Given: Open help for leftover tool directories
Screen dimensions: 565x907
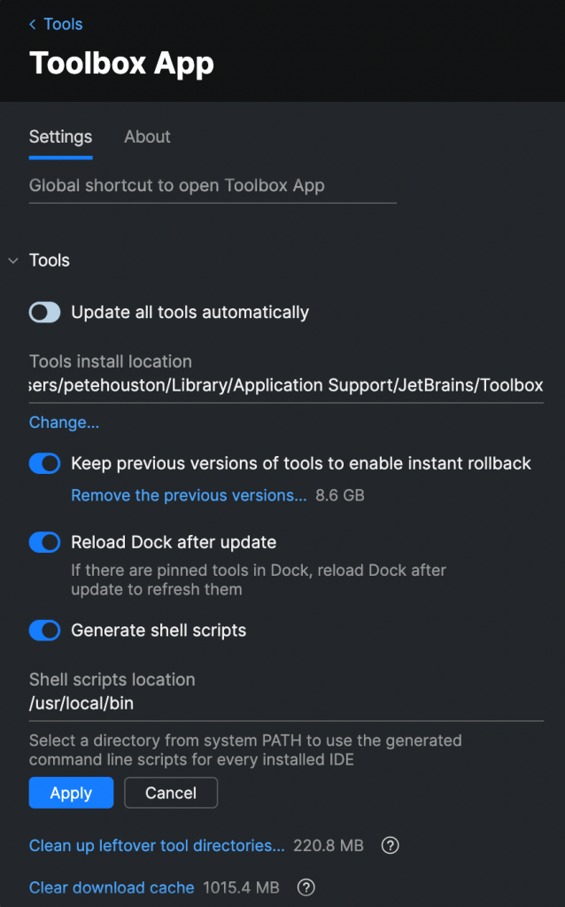Looking at the screenshot, I should (x=390, y=846).
